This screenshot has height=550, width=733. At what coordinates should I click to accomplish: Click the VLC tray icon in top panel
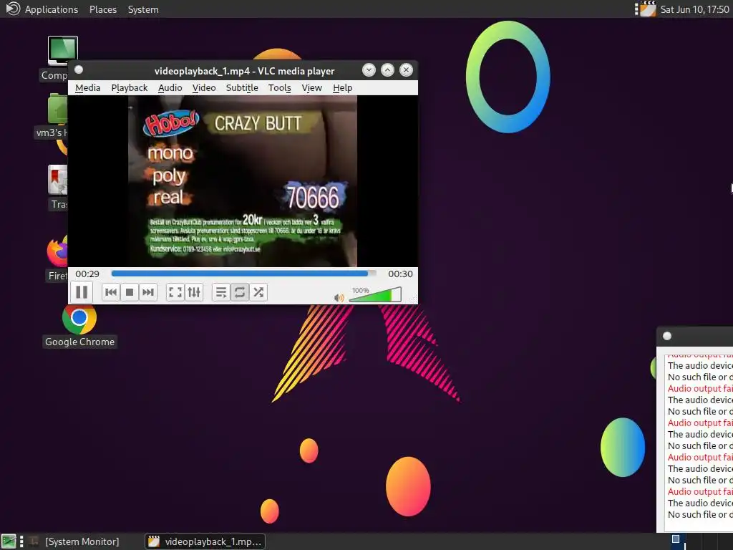pyautogui.click(x=648, y=9)
